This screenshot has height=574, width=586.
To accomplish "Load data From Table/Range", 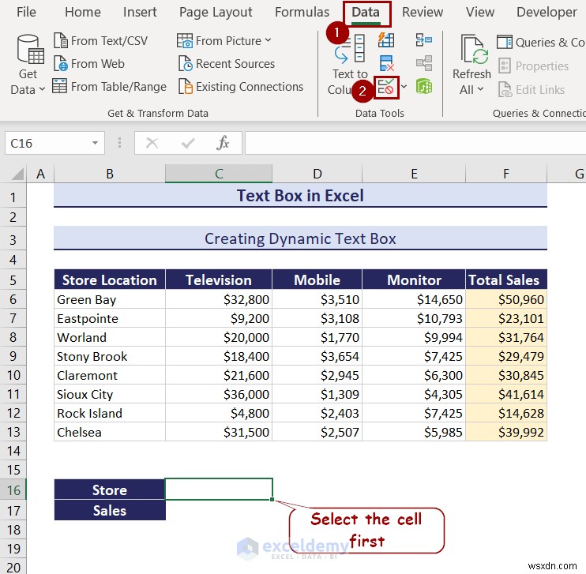I will pos(110,86).
